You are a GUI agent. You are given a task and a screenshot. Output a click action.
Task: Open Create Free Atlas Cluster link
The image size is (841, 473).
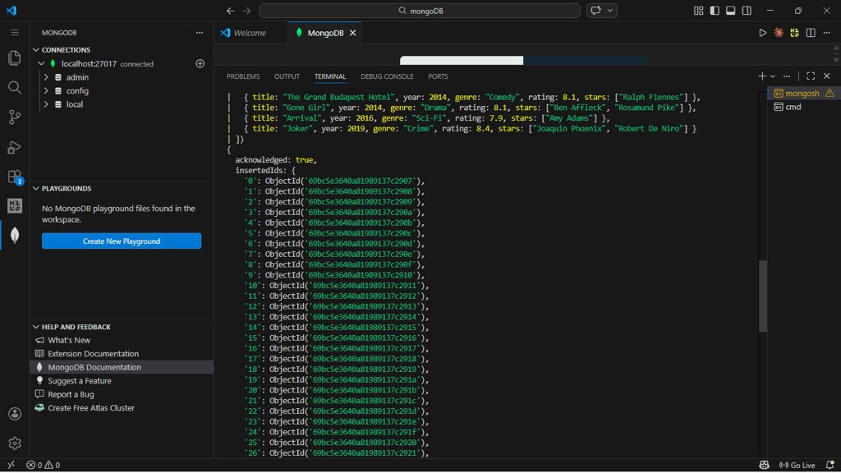pyautogui.click(x=90, y=407)
